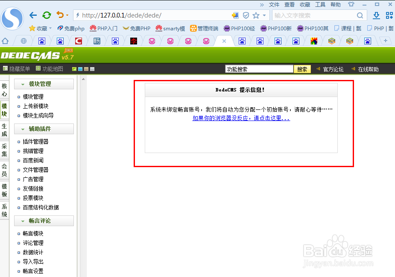This screenshot has width=395, height=277.
Task: Choose the blue skin color swatch
Action: pyautogui.click(x=80, y=69)
